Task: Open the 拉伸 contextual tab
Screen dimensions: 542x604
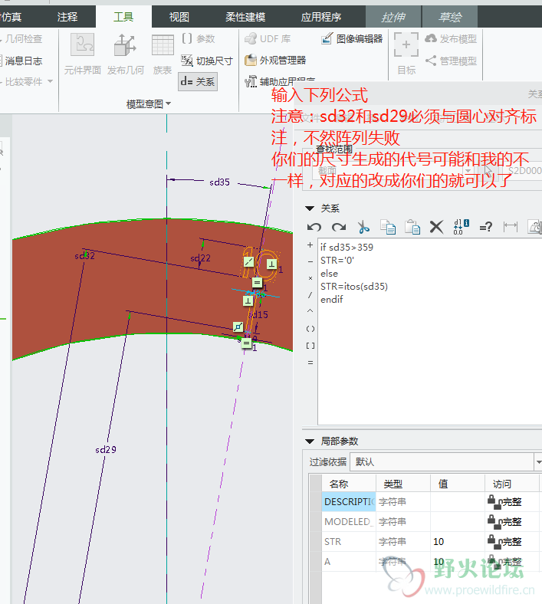Action: pyautogui.click(x=393, y=17)
